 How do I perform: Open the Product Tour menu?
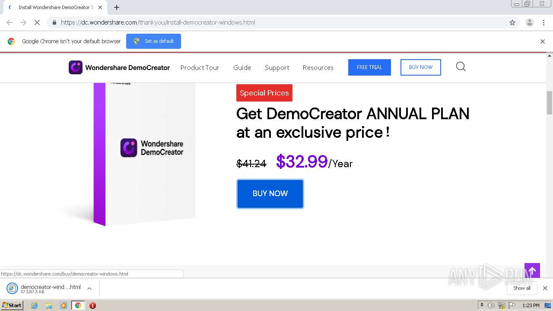point(200,67)
